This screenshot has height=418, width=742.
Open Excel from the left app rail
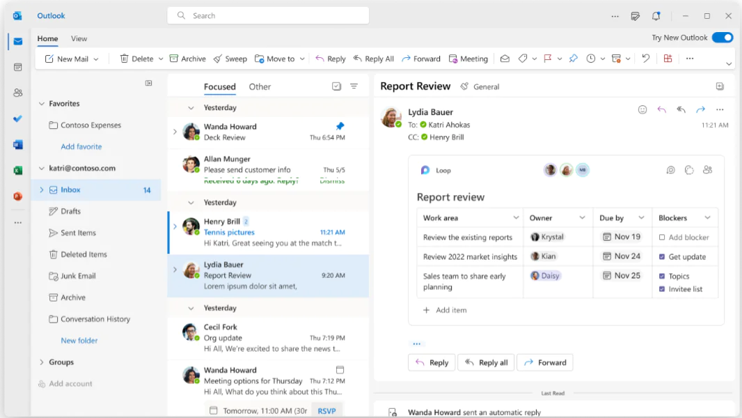pyautogui.click(x=16, y=170)
